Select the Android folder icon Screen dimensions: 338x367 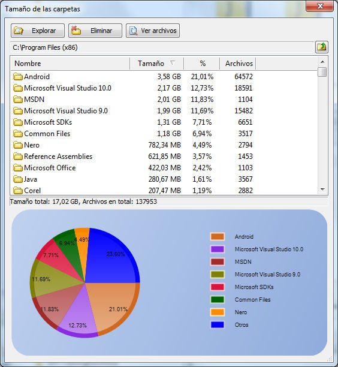pos(18,77)
